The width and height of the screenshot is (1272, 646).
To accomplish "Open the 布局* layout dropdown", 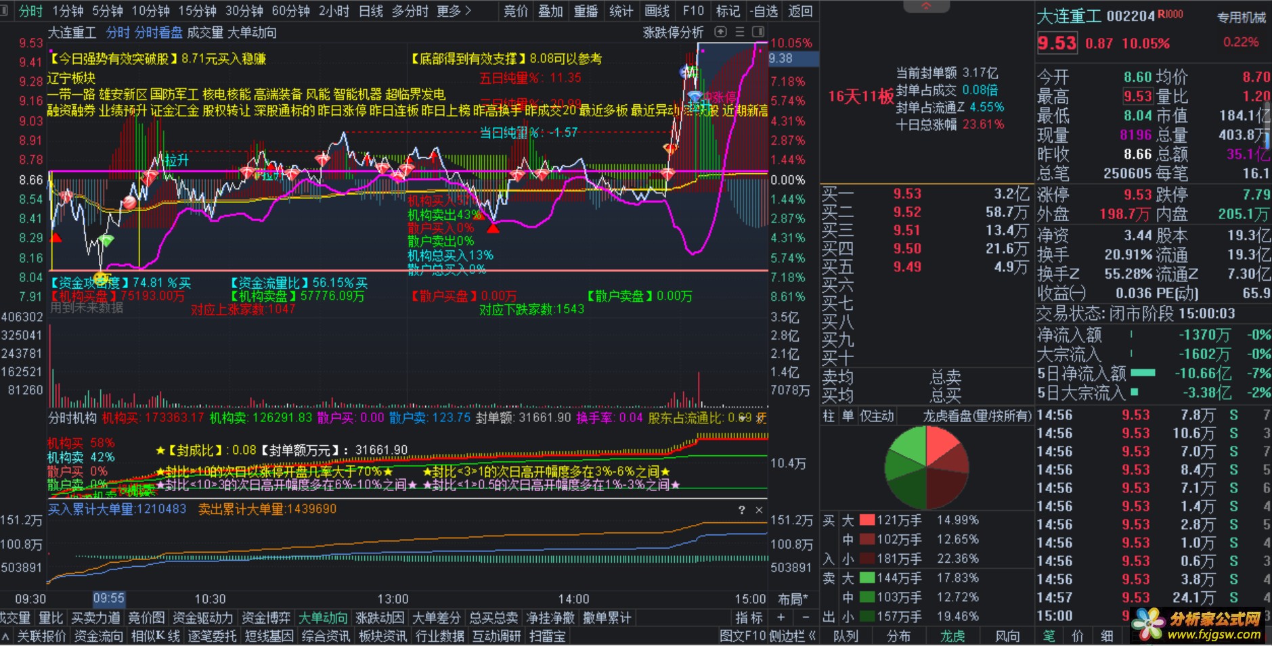I will [x=793, y=599].
